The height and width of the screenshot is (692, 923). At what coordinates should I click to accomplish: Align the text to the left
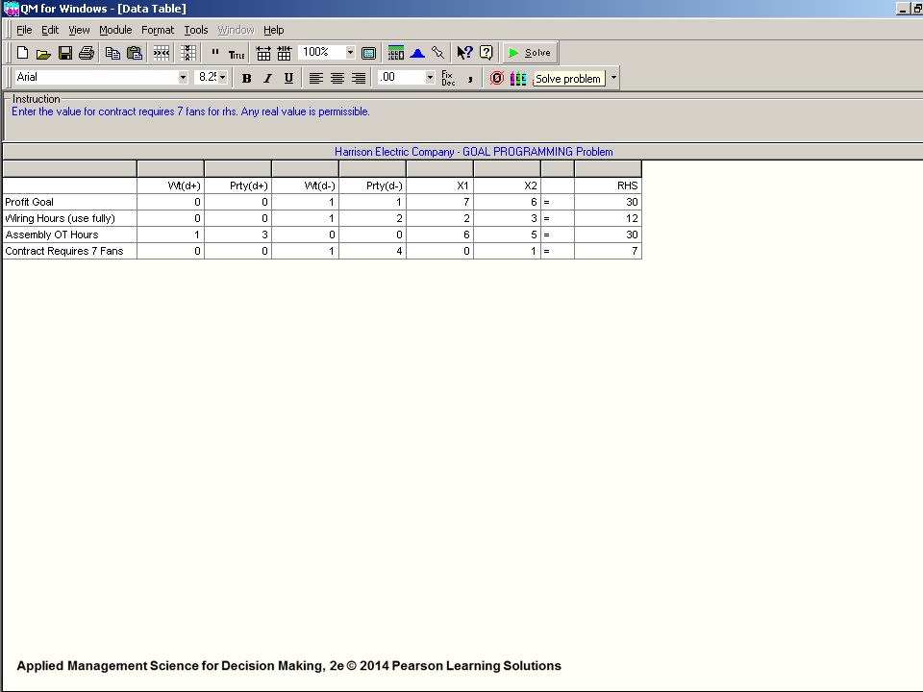pos(316,78)
